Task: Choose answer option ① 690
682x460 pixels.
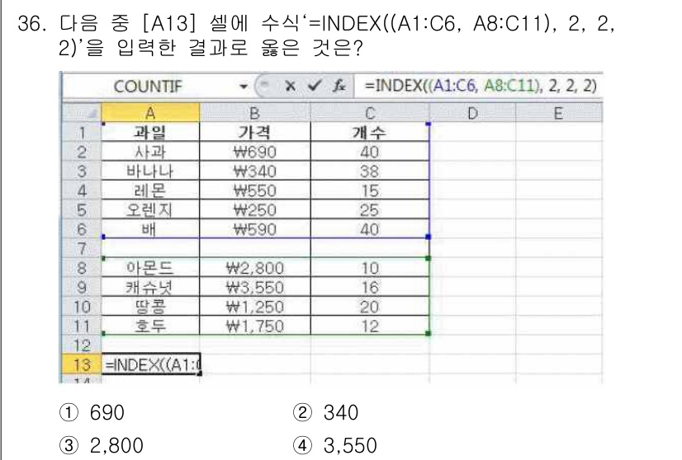Action: (x=92, y=412)
